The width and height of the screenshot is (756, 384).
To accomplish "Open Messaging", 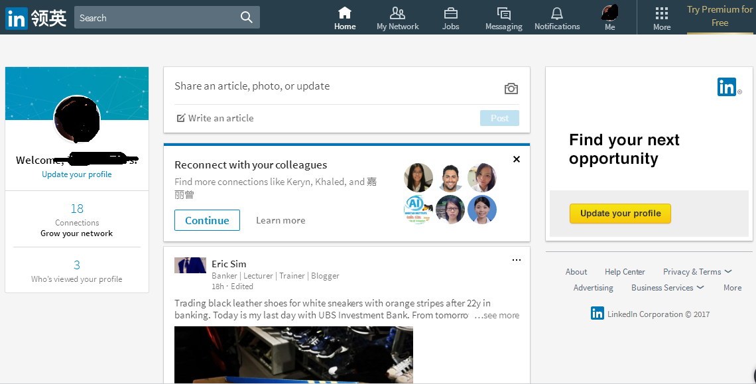I will [504, 19].
